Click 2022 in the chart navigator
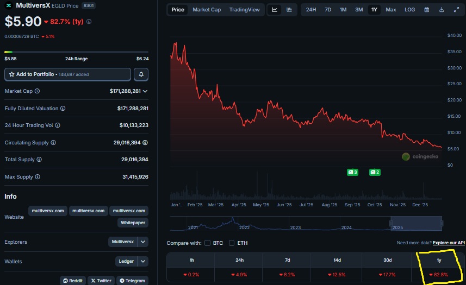The height and width of the screenshot is (285, 466). (x=244, y=227)
